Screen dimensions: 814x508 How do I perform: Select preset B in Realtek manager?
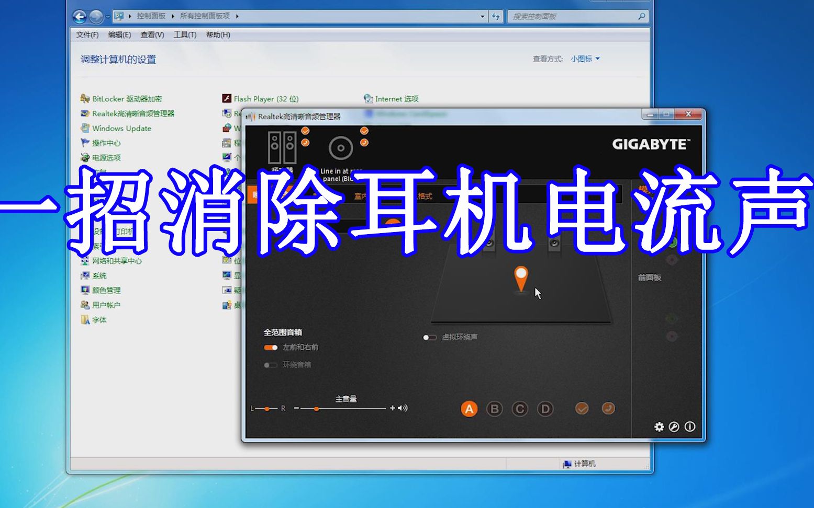(x=494, y=409)
